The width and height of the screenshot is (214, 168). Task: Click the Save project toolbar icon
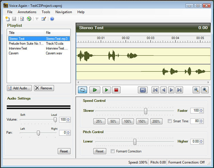[x=14, y=19]
